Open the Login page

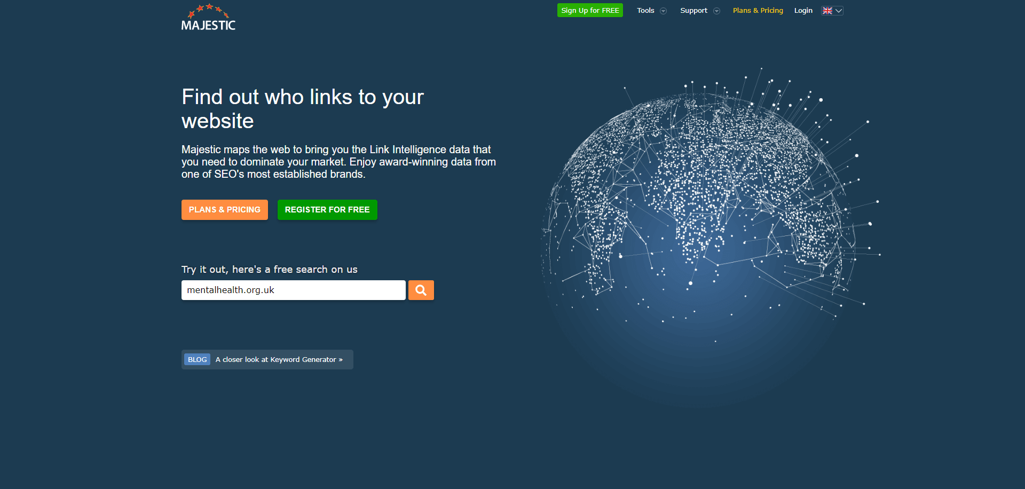803,11
